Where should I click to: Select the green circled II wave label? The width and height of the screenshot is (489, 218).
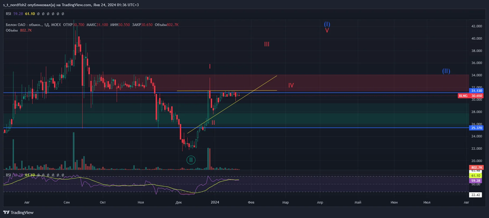click(191, 160)
